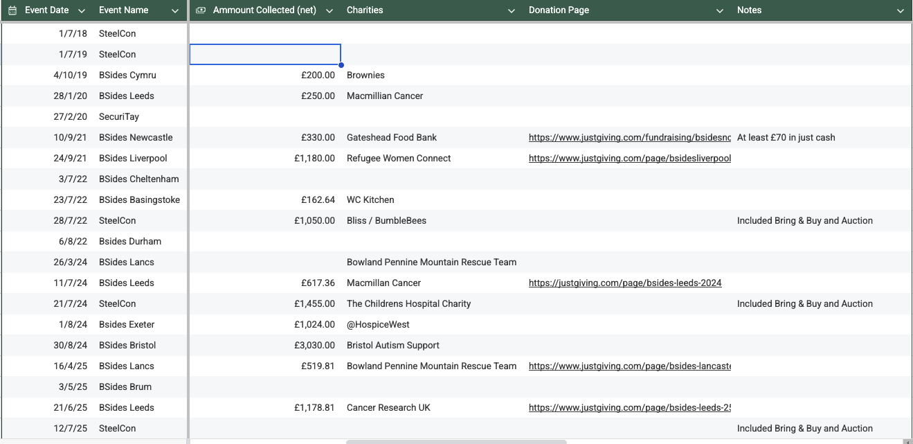Click the £162.64 amount cell

click(x=265, y=200)
